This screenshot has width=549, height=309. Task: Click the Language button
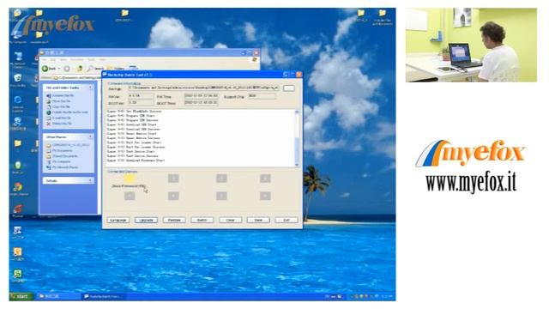tap(118, 220)
